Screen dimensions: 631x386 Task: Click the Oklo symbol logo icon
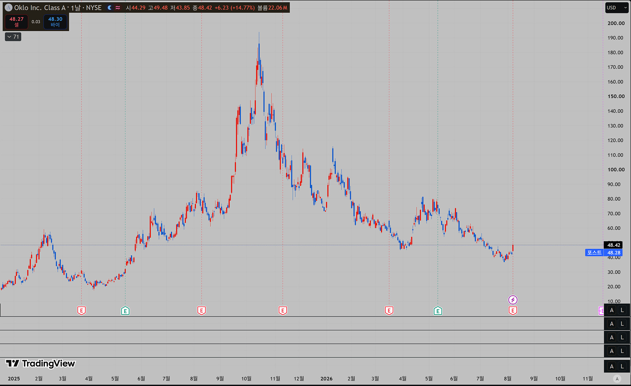(x=9, y=8)
